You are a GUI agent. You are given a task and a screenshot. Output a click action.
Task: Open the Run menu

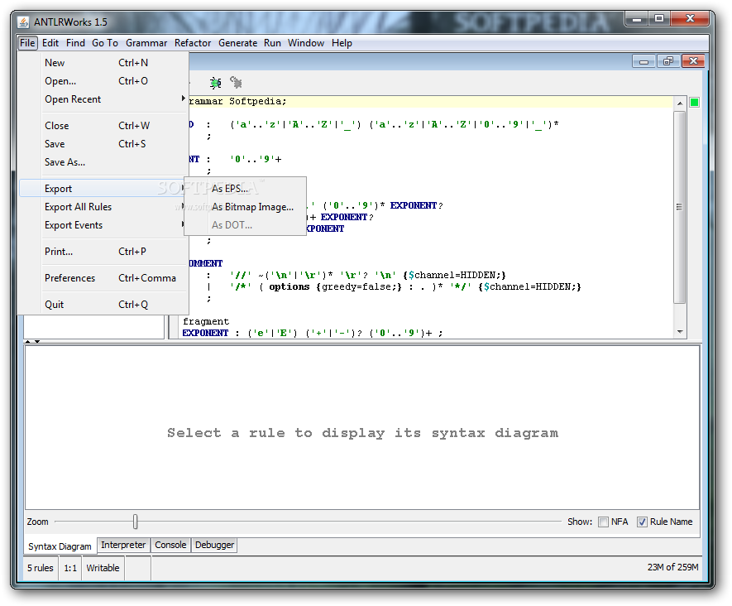tap(272, 43)
